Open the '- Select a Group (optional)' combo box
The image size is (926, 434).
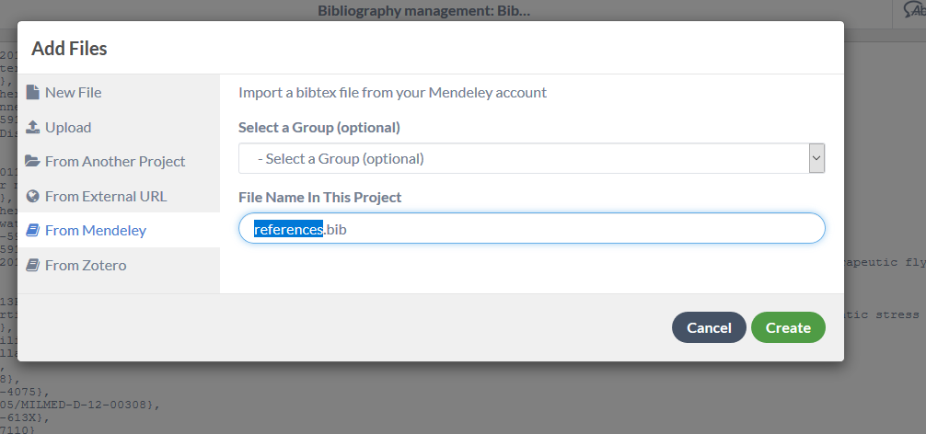pyautogui.click(x=531, y=158)
